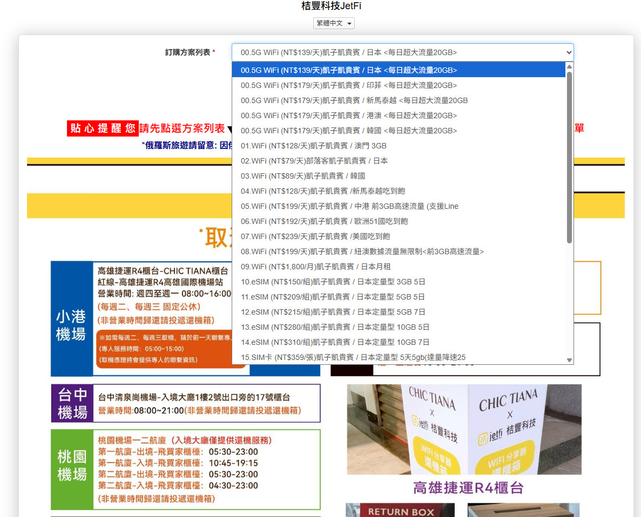Collapse the 訂購方案列表 plan select box
Screen dimensions: 641x517
402,52
